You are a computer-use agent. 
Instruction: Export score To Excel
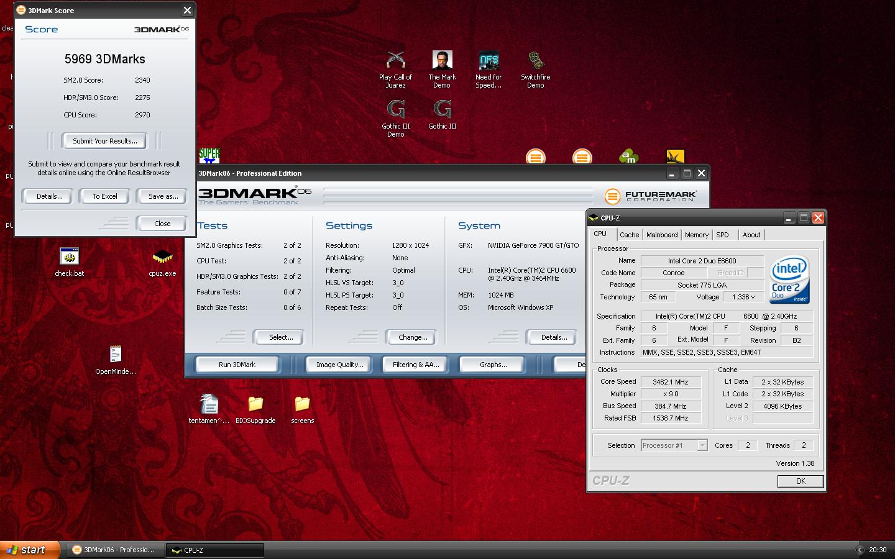tap(105, 196)
